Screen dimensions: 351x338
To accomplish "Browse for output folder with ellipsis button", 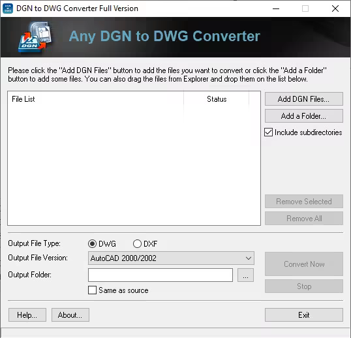I will [x=245, y=275].
